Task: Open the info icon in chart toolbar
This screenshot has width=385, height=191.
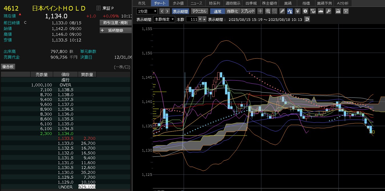Action: (305, 11)
